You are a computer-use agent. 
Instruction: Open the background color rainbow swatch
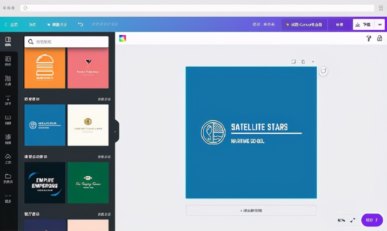click(122, 38)
